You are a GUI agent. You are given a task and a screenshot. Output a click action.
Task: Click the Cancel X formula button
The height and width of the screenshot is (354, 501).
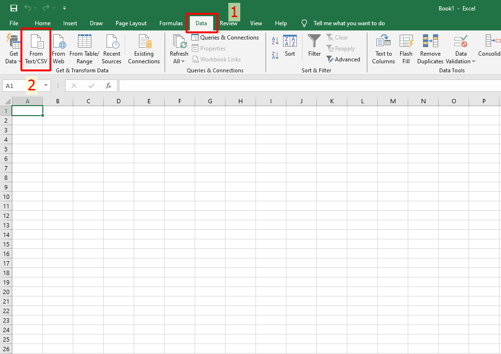(x=74, y=86)
